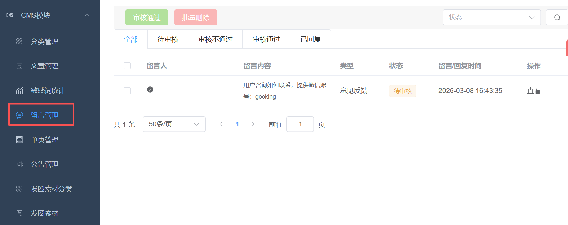Image resolution: width=568 pixels, height=225 pixels.
Task: Check the row checkbox for the gooking message
Action: pyautogui.click(x=127, y=91)
